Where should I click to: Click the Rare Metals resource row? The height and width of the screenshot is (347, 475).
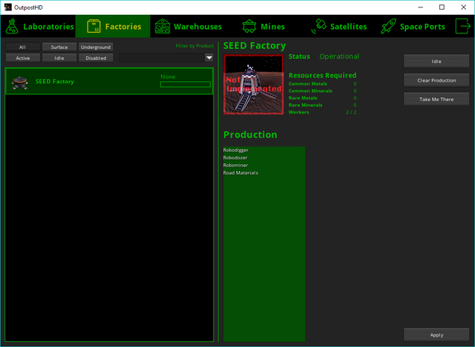point(323,98)
